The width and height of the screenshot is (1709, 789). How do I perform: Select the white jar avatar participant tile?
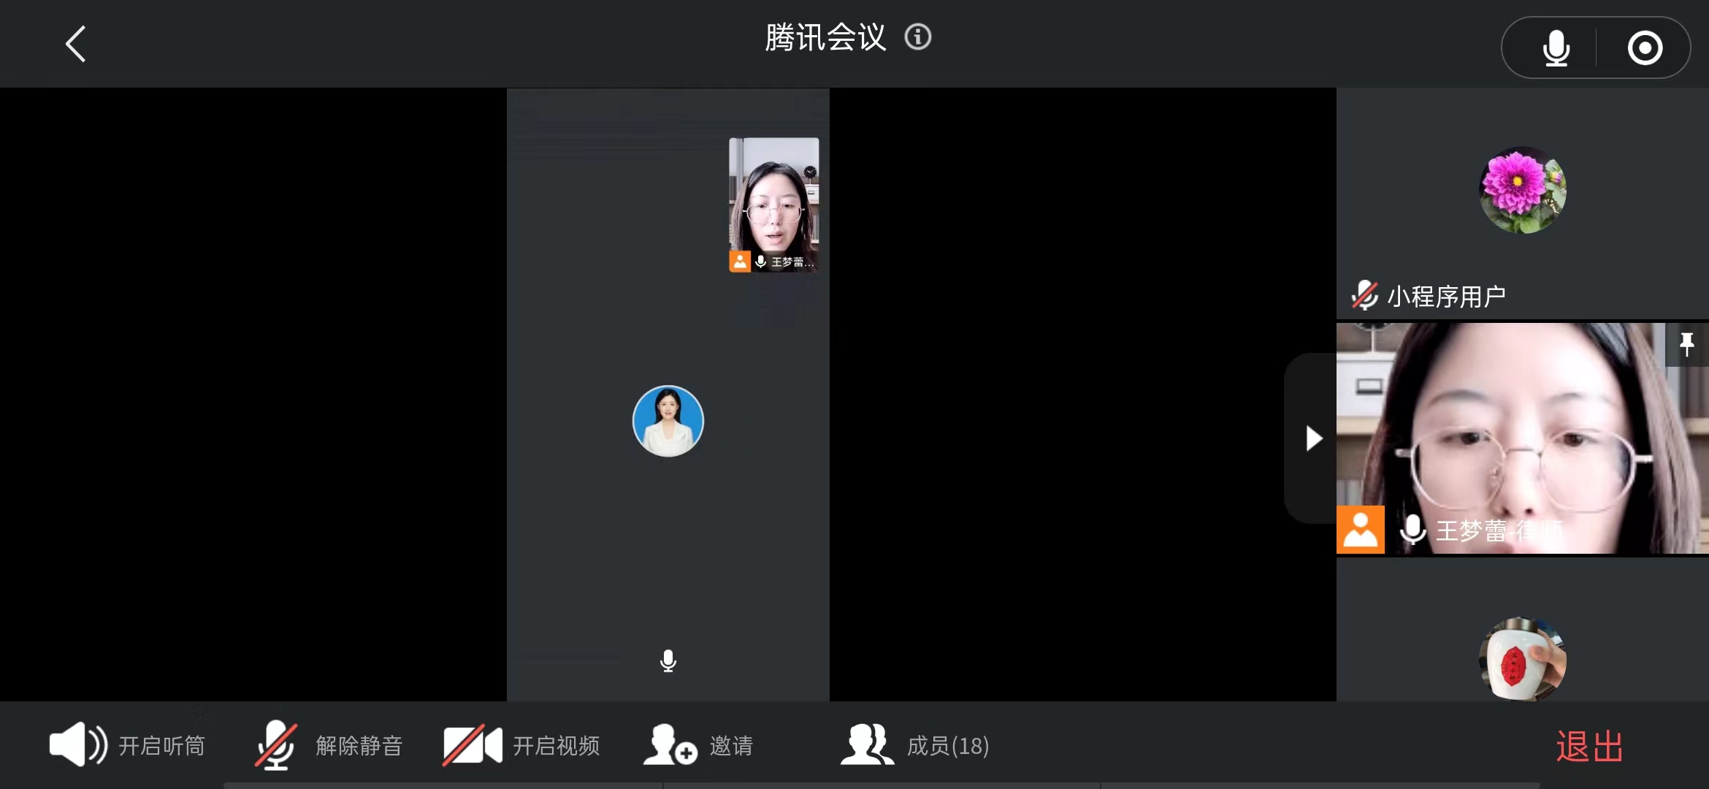pos(1522,658)
